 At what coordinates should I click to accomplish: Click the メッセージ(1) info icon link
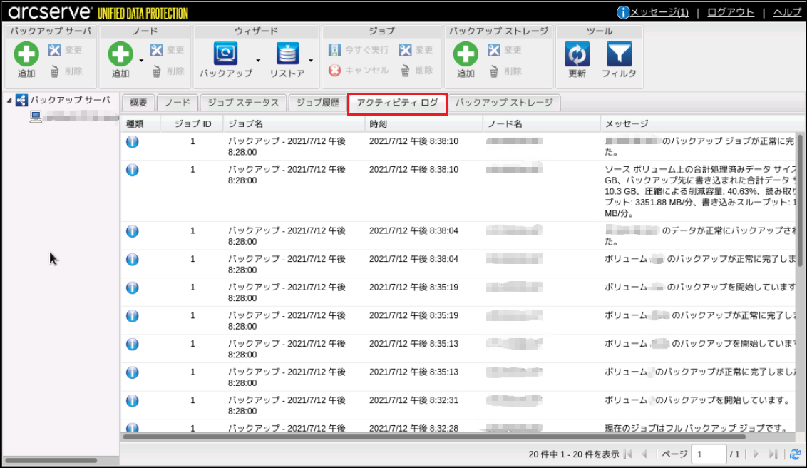(x=623, y=12)
